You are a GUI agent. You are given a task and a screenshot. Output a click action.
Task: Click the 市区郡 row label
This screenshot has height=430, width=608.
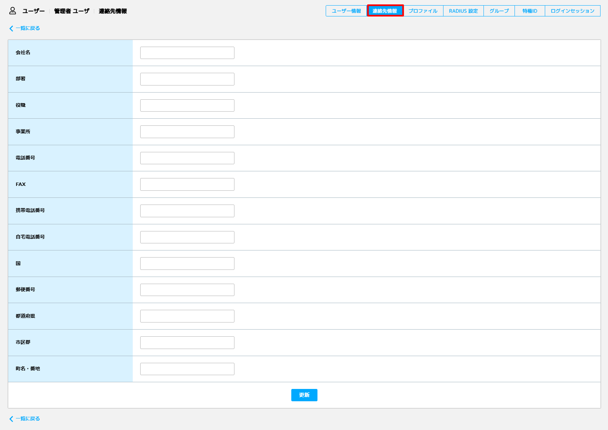click(23, 342)
